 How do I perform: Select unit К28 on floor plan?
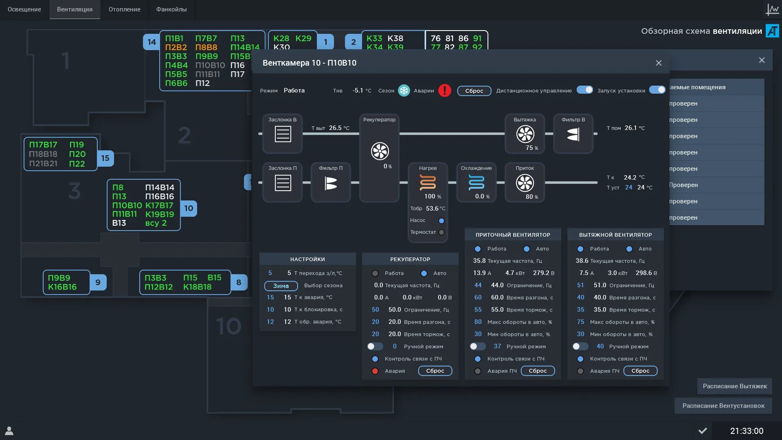[281, 38]
